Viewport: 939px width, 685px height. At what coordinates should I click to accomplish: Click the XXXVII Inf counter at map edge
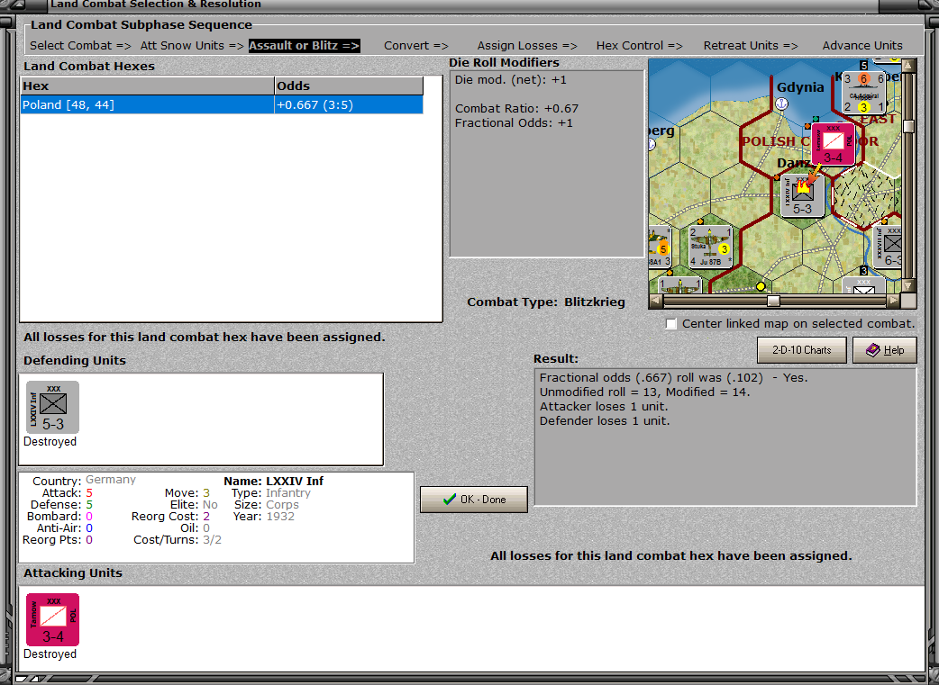(889, 247)
